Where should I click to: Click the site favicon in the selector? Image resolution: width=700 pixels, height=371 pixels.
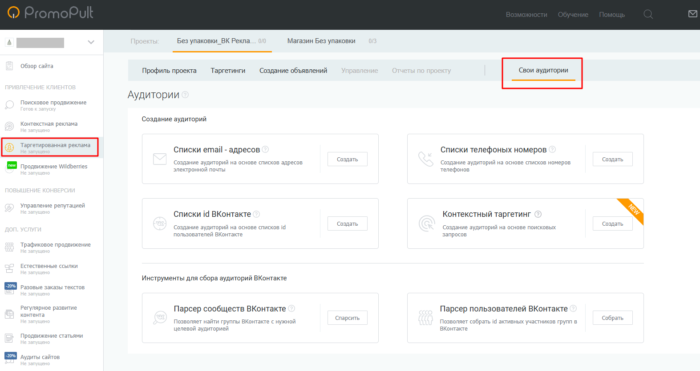pyautogui.click(x=9, y=42)
